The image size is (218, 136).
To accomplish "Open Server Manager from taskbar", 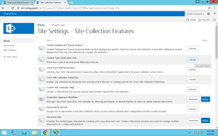I will click(x=14, y=133).
